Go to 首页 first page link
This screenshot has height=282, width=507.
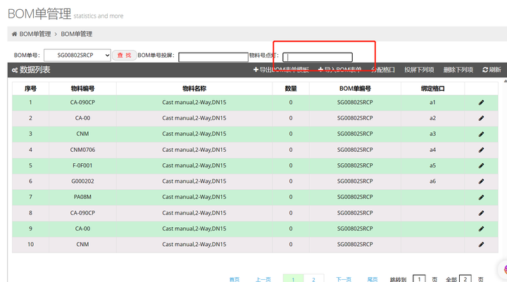coord(234,279)
